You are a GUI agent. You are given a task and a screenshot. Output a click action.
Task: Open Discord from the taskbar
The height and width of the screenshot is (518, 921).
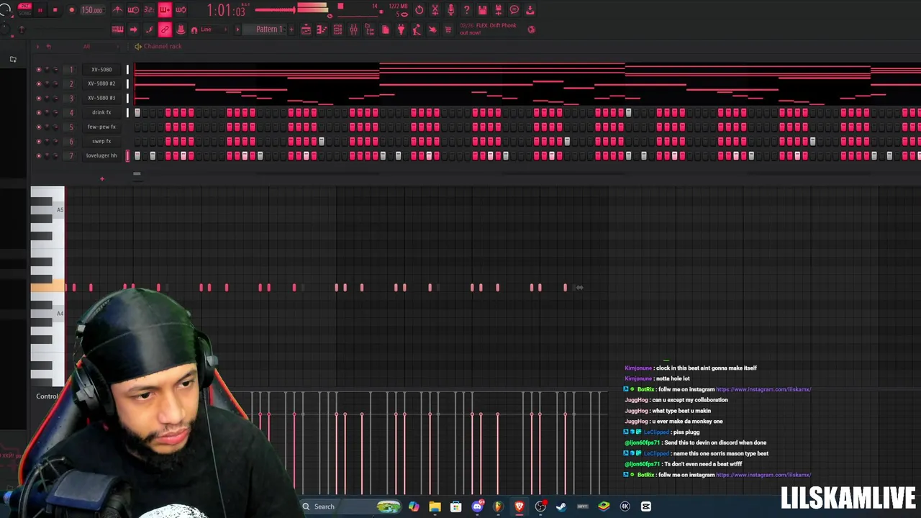(x=477, y=506)
